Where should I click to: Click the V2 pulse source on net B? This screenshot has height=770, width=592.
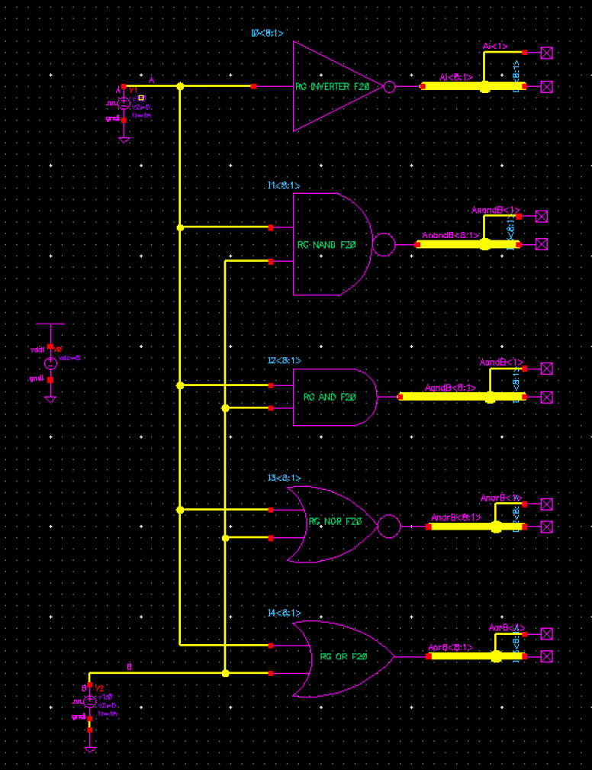click(90, 701)
